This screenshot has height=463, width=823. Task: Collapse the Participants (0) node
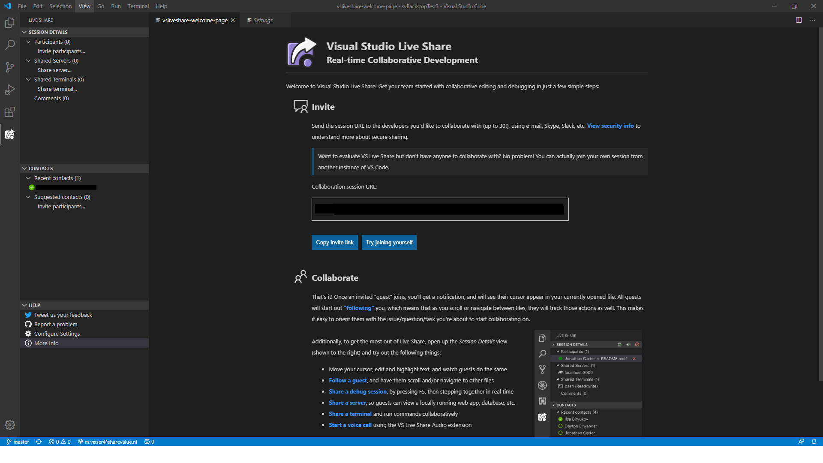(28, 42)
